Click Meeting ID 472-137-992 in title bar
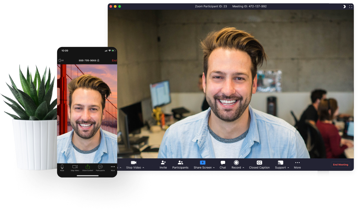The image size is (361, 213). 249,6
